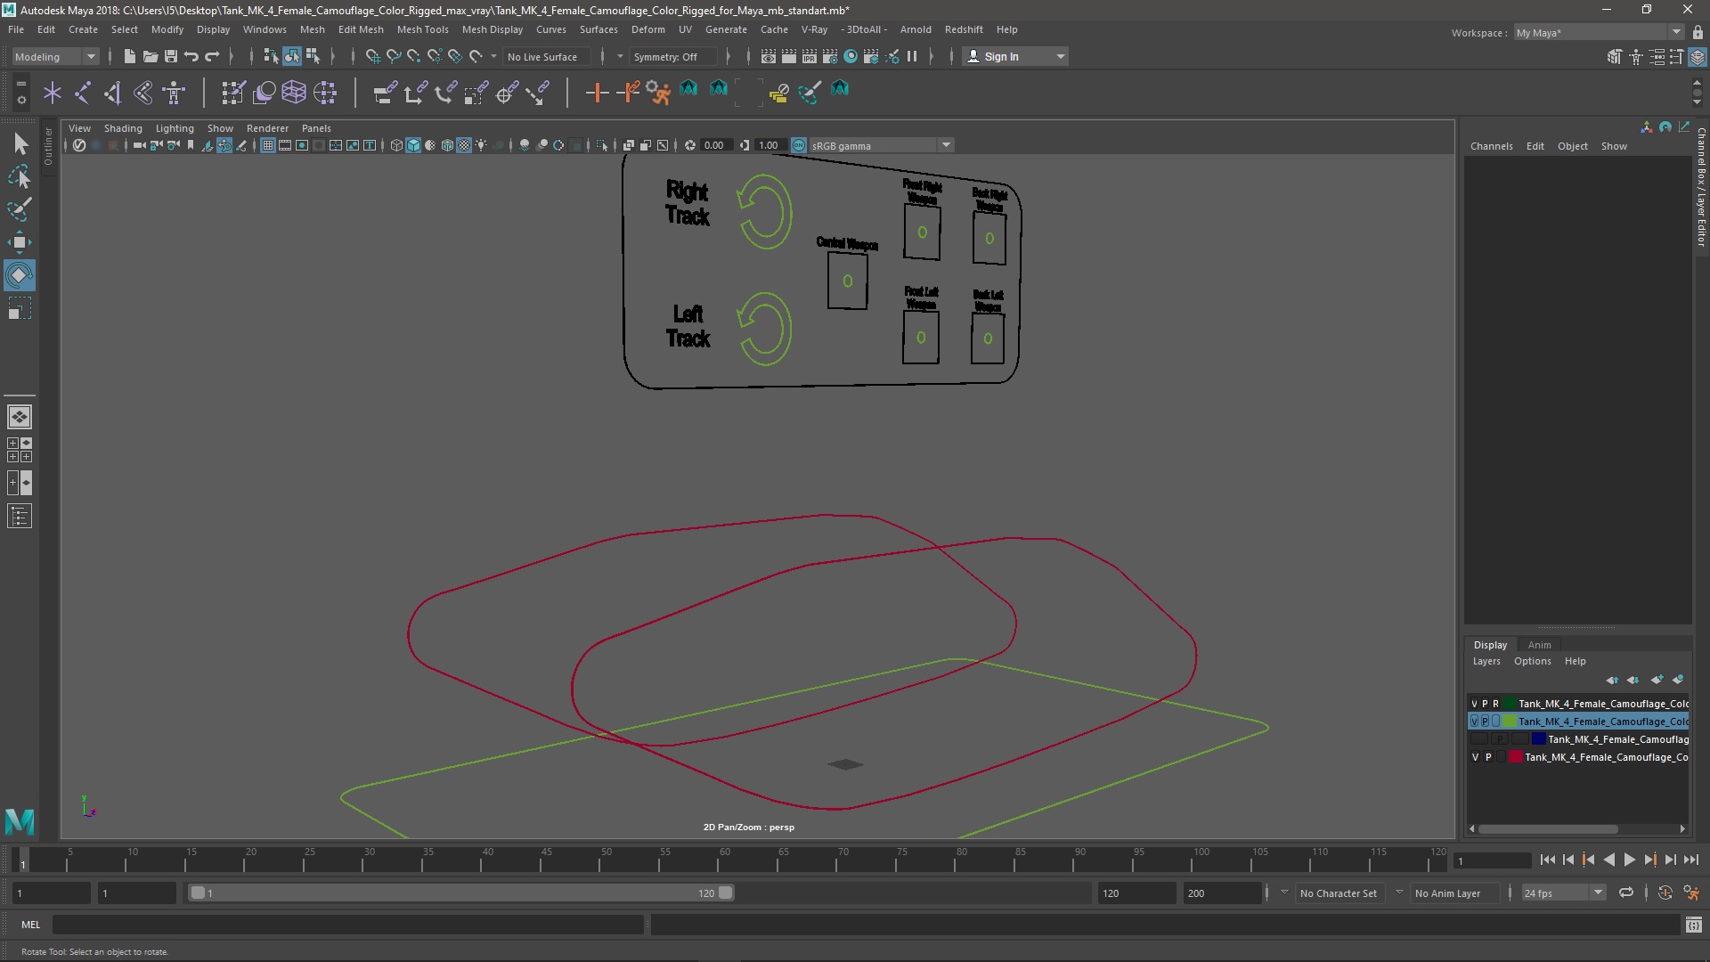The width and height of the screenshot is (1710, 962).
Task: Click the Set Key plus shelf icon
Action: [x=596, y=93]
